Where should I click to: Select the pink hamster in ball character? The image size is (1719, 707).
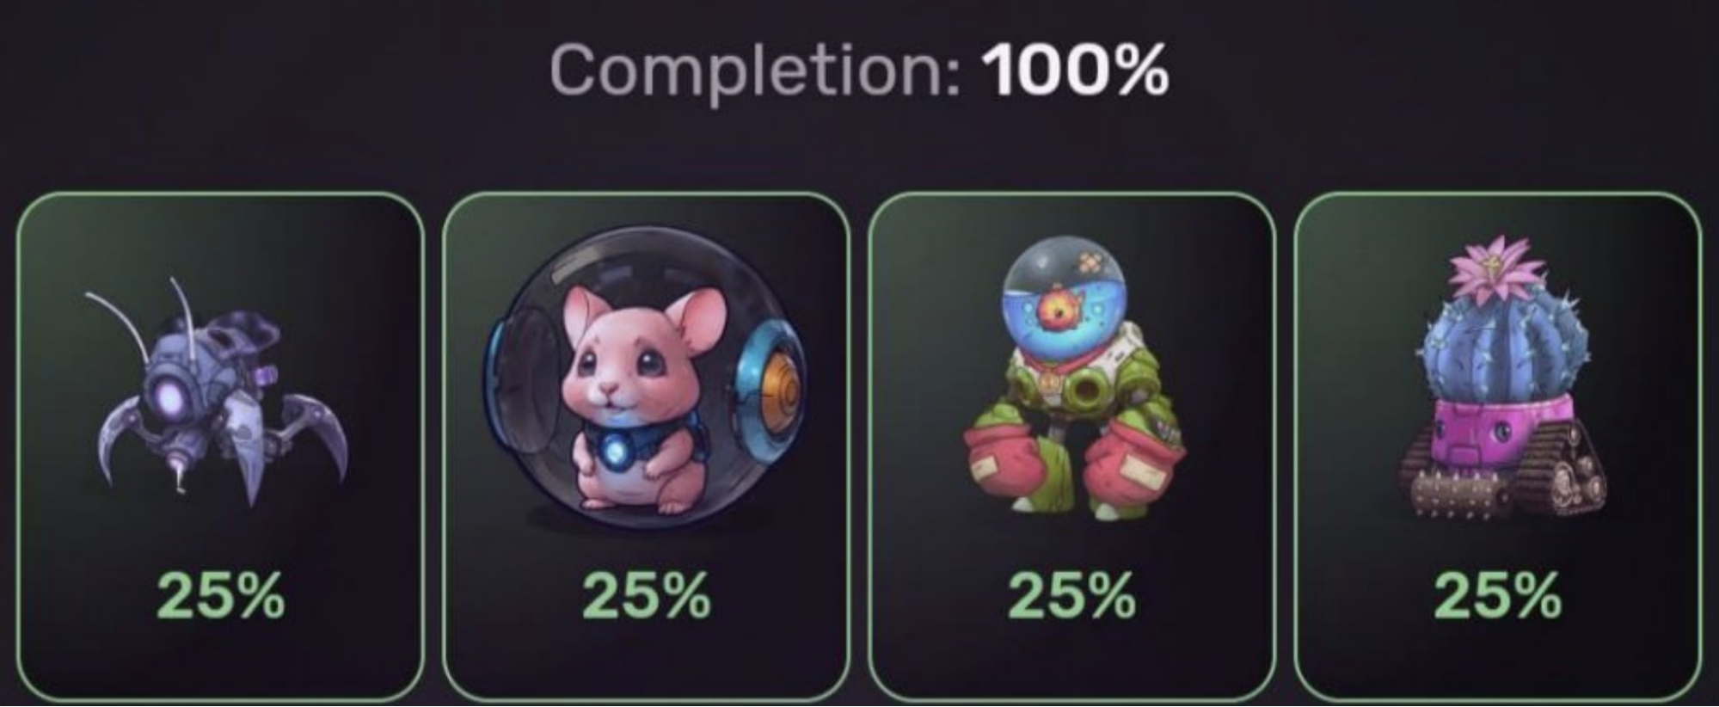(x=645, y=377)
